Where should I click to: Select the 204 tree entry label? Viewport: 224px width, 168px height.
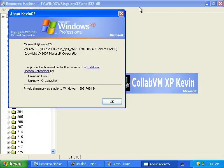(20, 112)
